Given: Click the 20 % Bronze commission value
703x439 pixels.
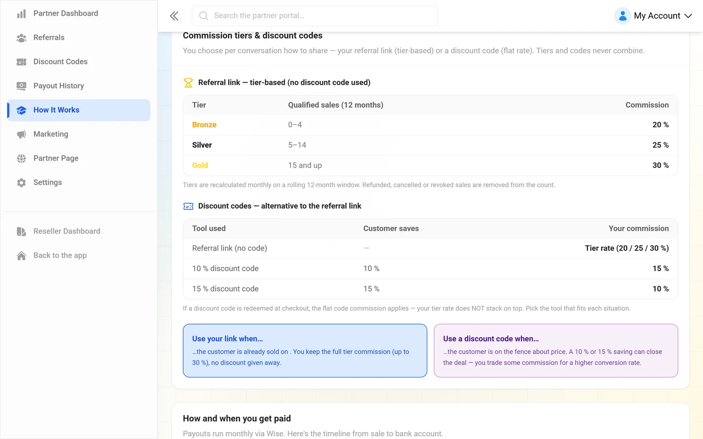Looking at the screenshot, I should coord(661,125).
